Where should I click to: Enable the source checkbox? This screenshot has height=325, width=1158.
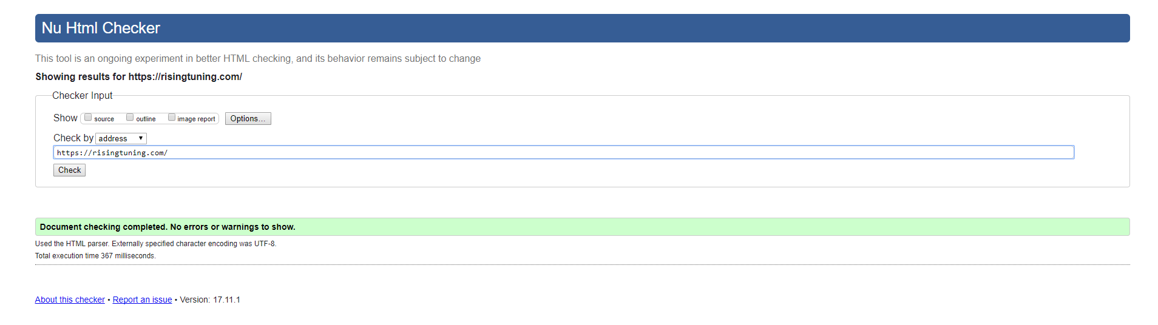click(x=88, y=118)
